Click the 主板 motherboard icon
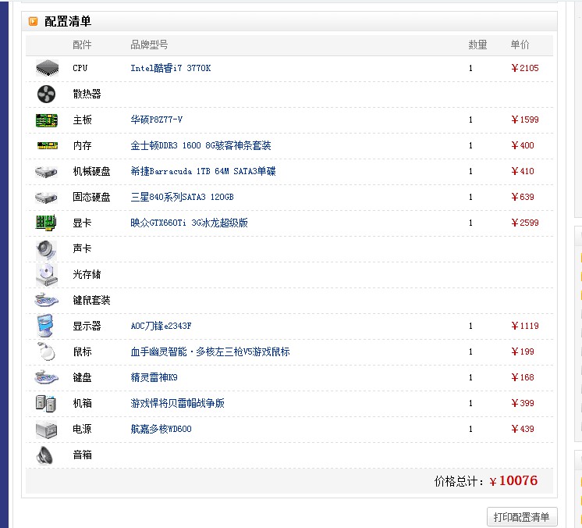Image resolution: width=582 pixels, height=528 pixels. point(47,120)
